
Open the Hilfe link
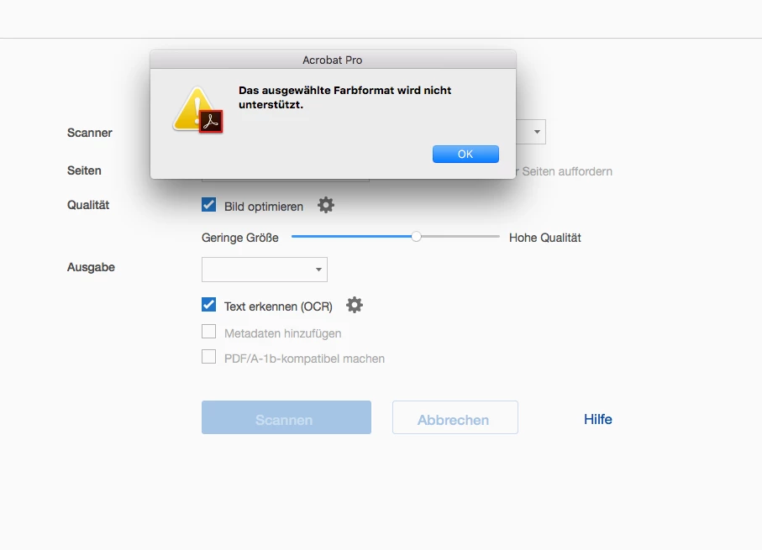[597, 419]
